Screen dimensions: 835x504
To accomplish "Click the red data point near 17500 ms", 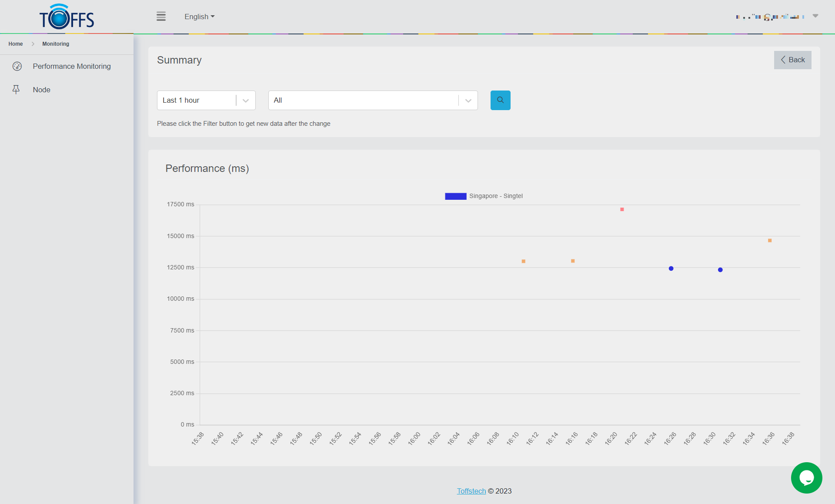I will click(622, 210).
